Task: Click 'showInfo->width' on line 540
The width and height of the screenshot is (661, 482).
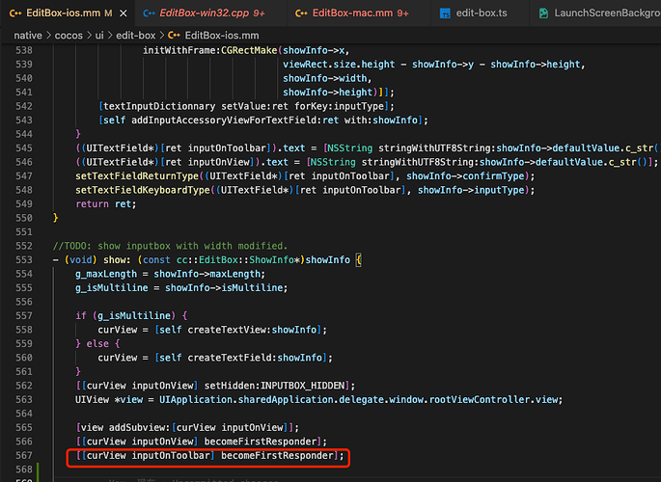Action: (324, 78)
